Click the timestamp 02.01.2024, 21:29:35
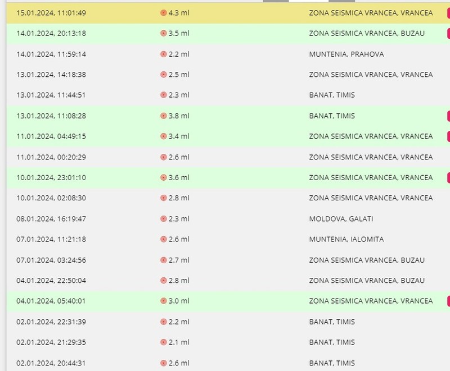Screen dimensions: 450x371 pyautogui.click(x=51, y=342)
